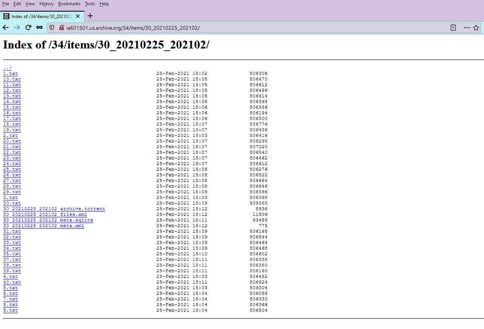484x329 pixels.
Task: Download the 30_20210225_202102_archive.torrent file
Action: click(54, 209)
